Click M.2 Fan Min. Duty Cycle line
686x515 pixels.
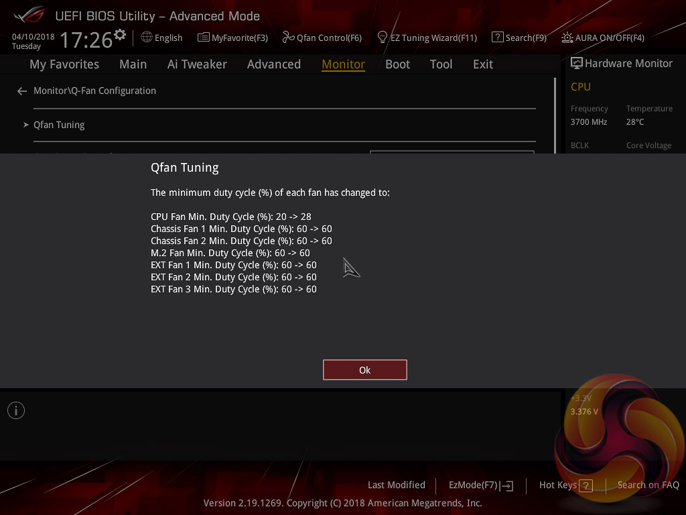[x=230, y=253]
